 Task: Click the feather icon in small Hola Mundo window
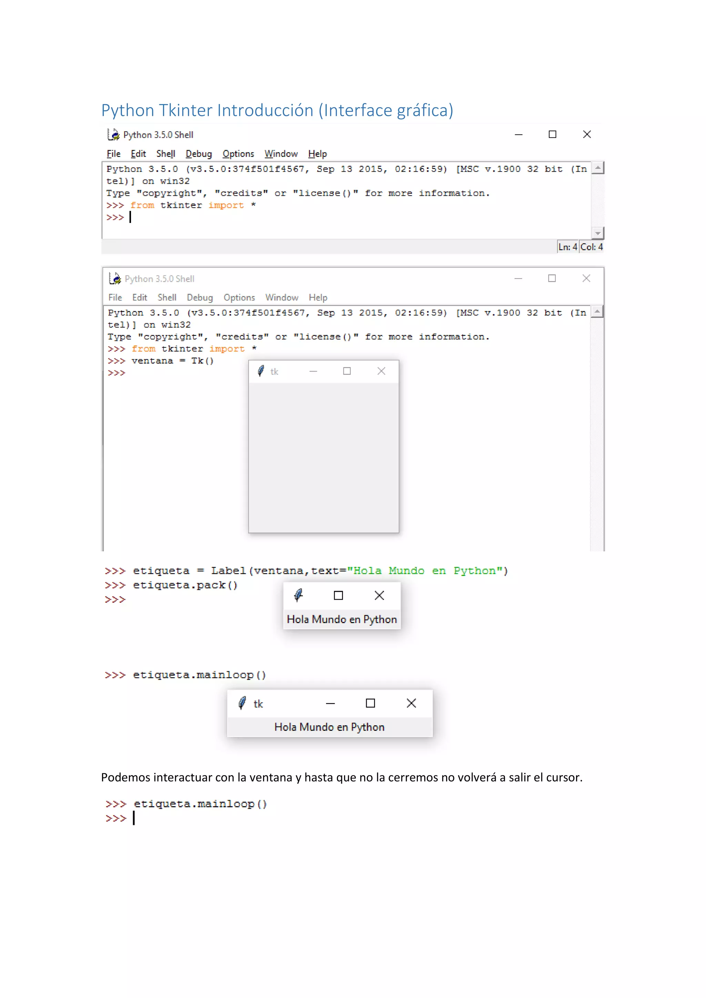tap(298, 594)
